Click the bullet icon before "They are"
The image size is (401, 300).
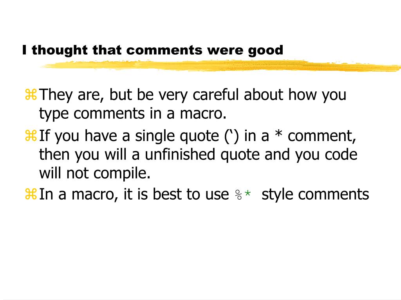(x=31, y=95)
